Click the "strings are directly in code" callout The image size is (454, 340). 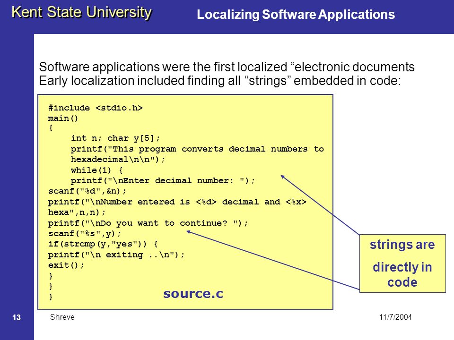tap(402, 263)
